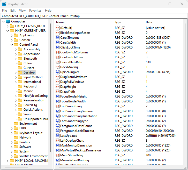Open the Help menu

pos(48,11)
